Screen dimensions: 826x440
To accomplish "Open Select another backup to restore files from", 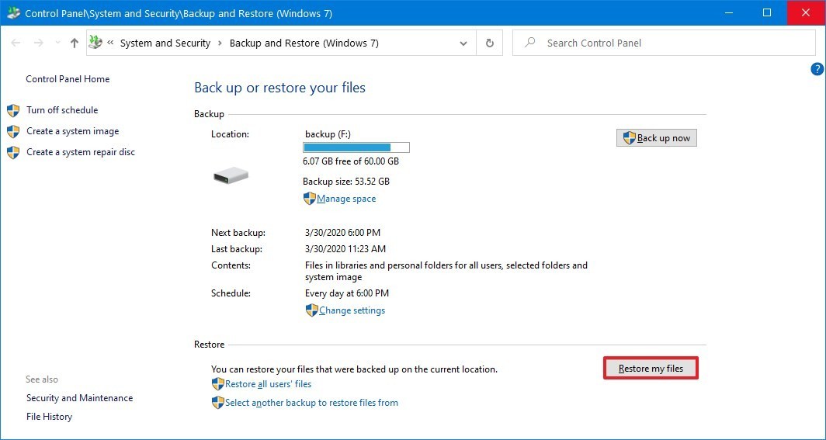I will (x=311, y=403).
